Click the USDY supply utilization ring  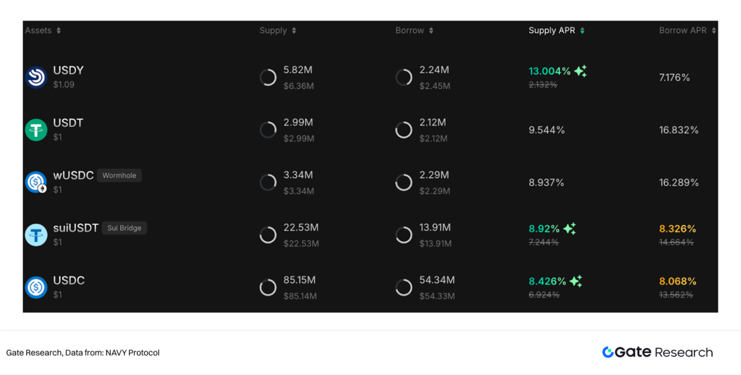click(x=268, y=77)
